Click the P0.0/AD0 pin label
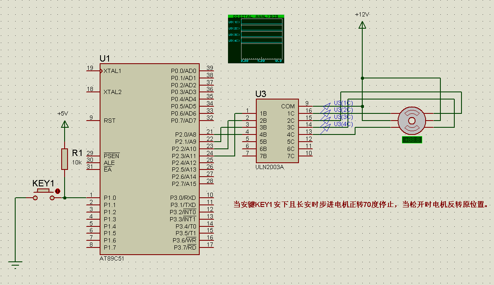 point(183,71)
